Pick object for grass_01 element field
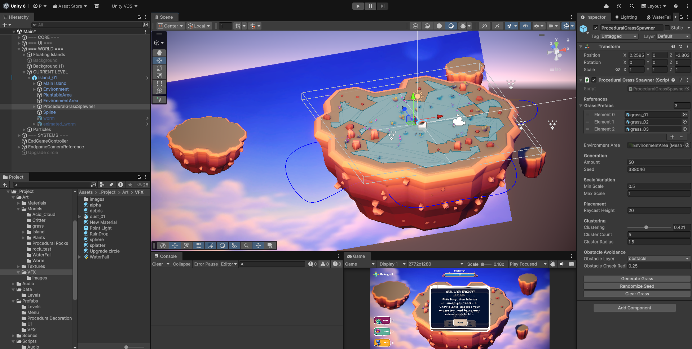The width and height of the screenshot is (692, 349). pos(684,115)
